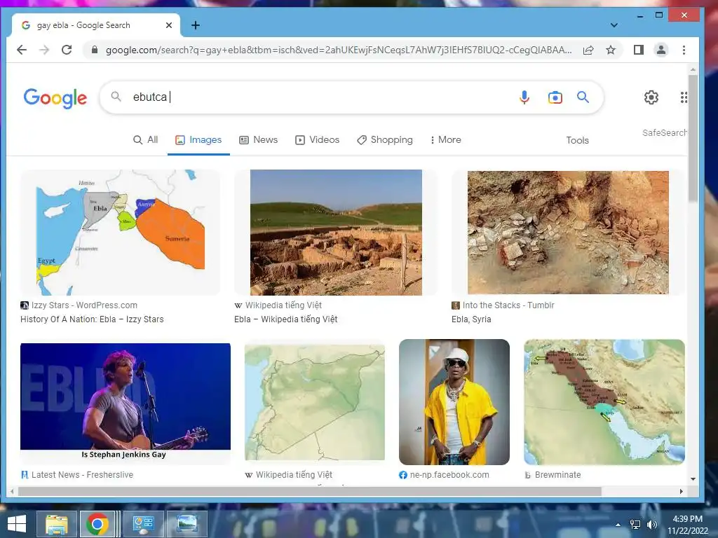Search by image with the camera icon
This screenshot has width=718, height=538.
[555, 97]
